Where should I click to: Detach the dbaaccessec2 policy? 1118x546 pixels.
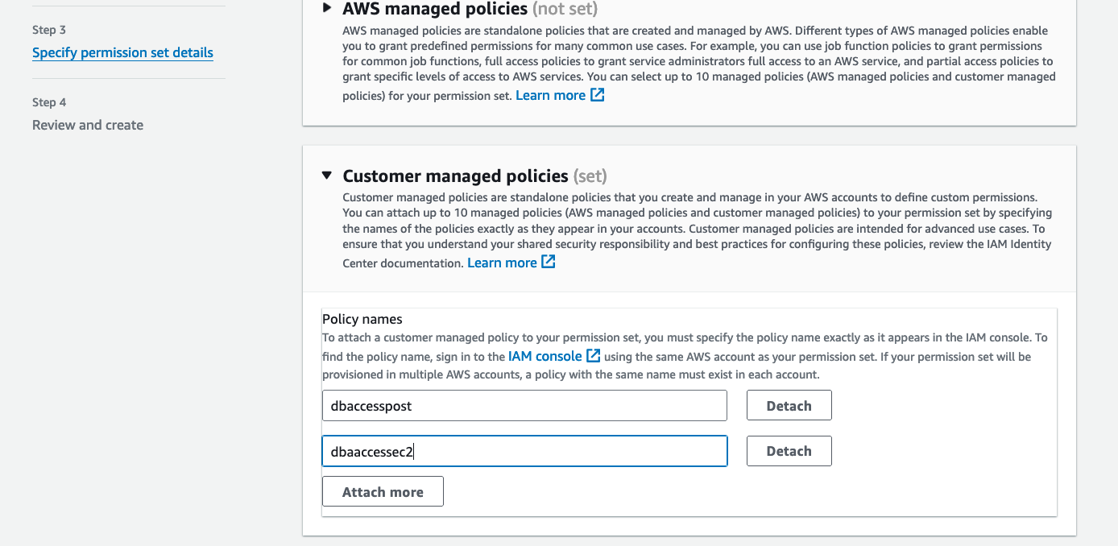click(x=789, y=451)
